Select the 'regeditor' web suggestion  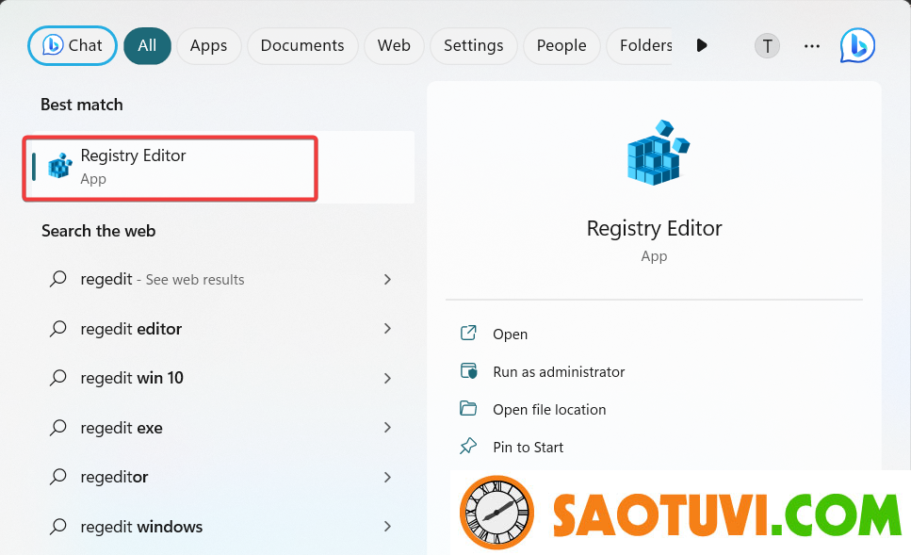click(220, 477)
